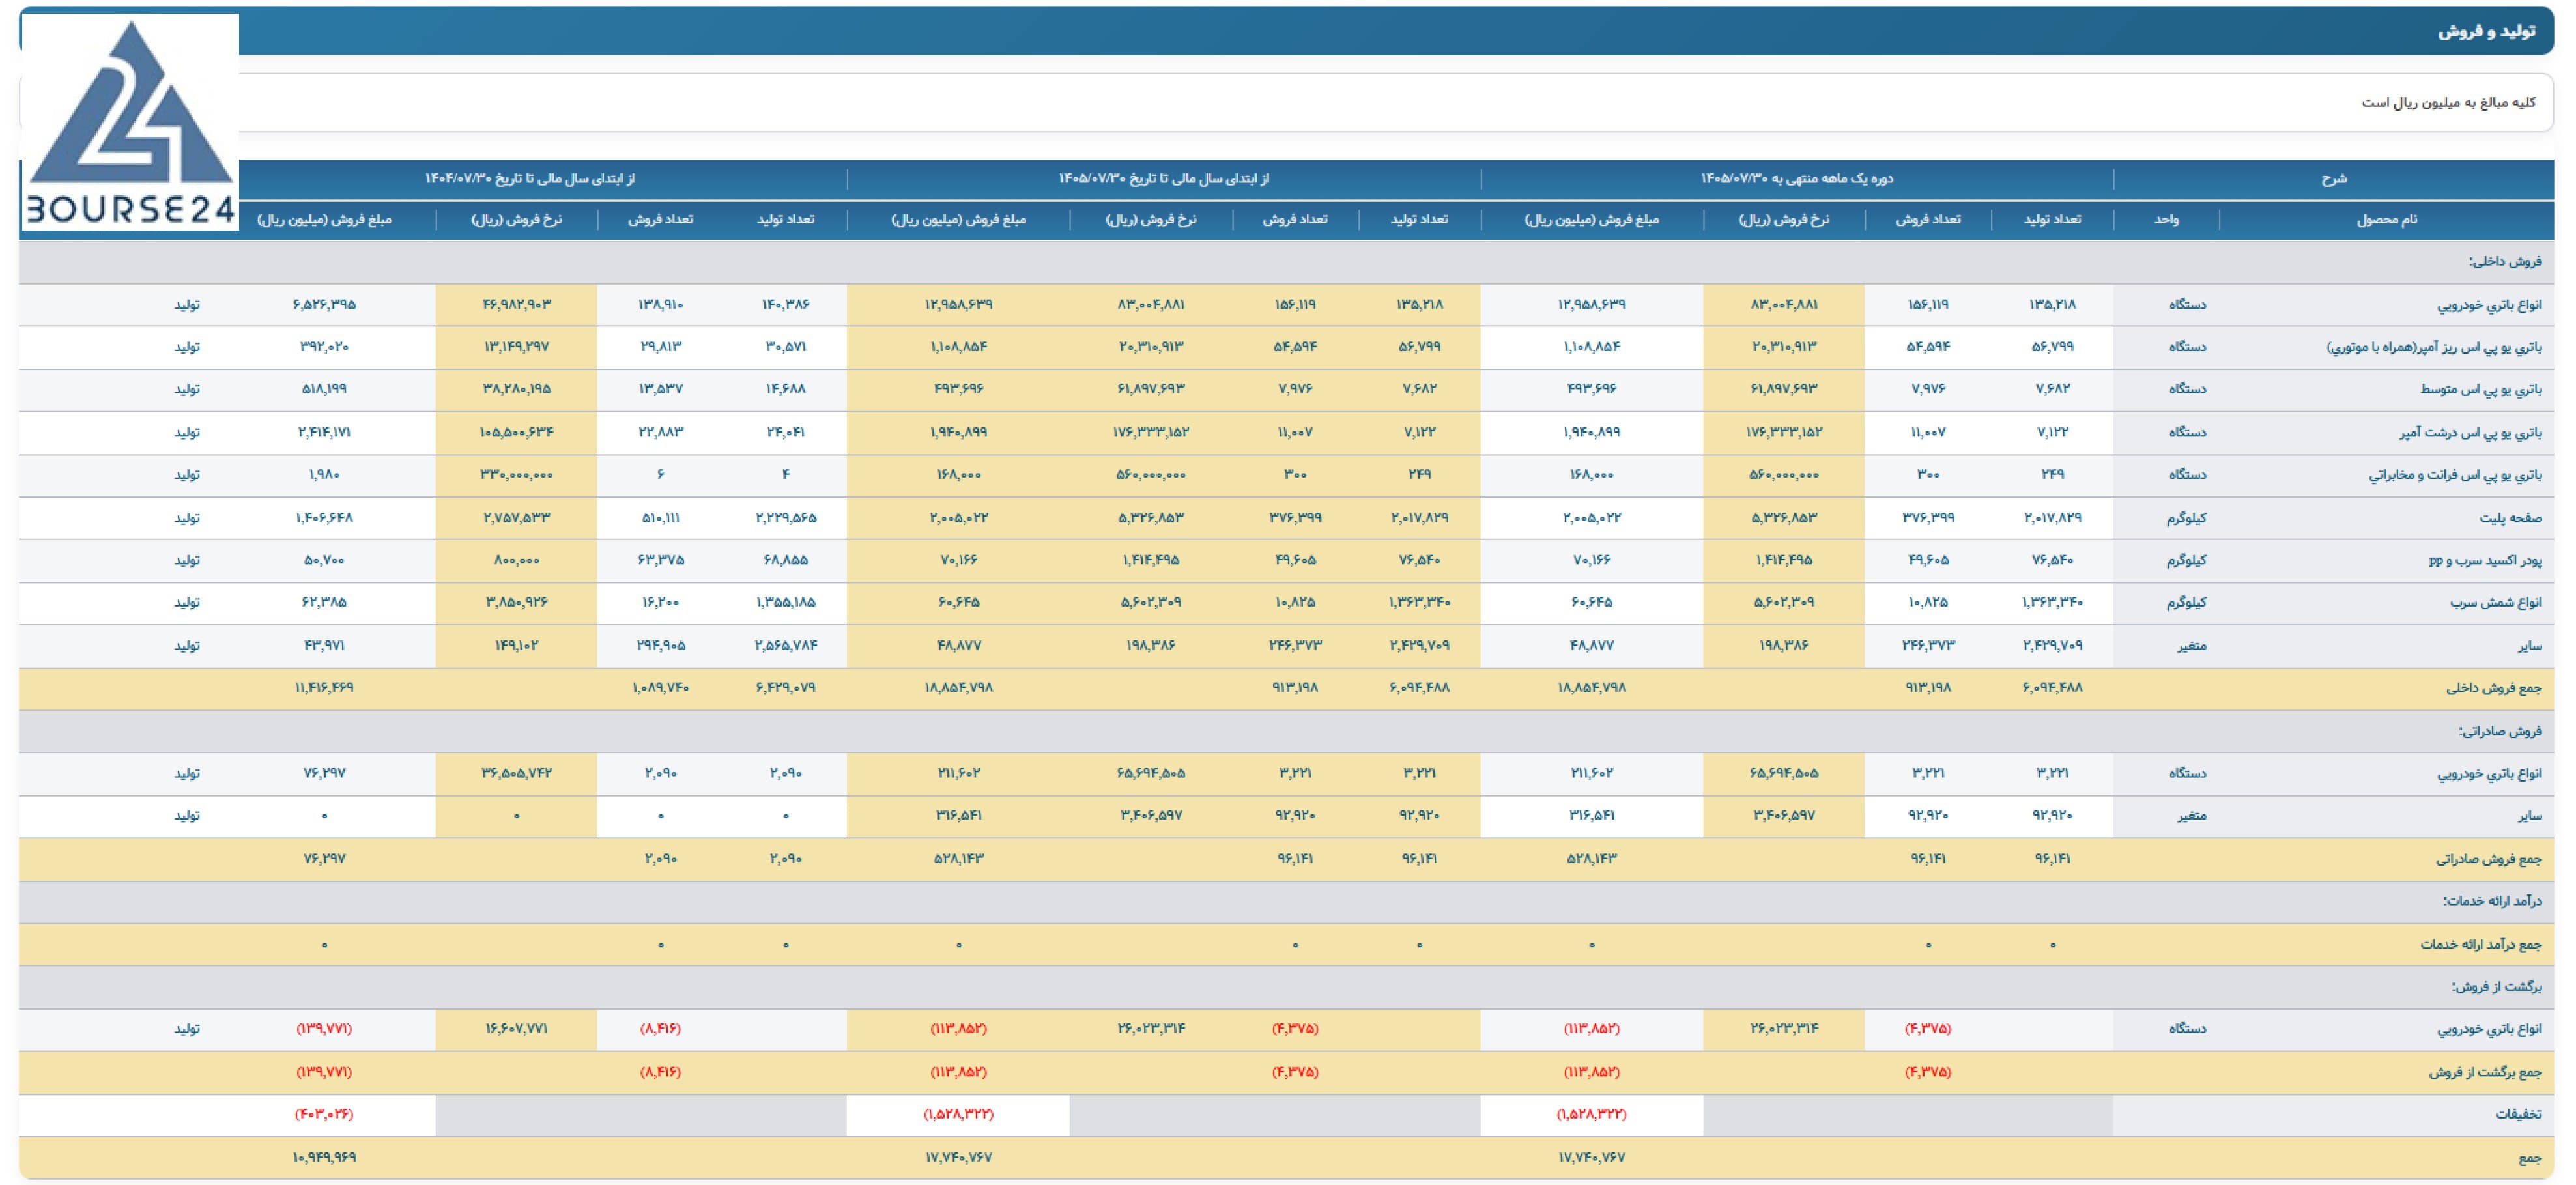Select the sales rate value '۸۰۰,۰۰۰'
The image size is (2576, 1185).
516,560
